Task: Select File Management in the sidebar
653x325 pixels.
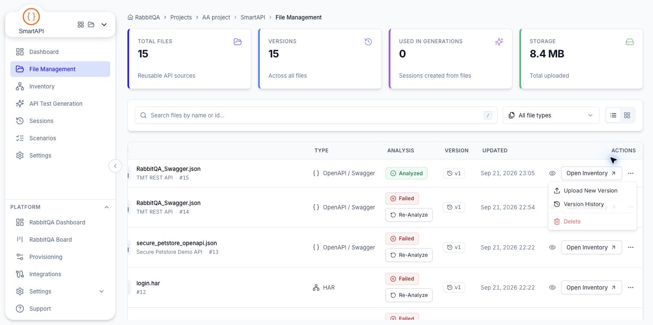Action: click(60, 69)
